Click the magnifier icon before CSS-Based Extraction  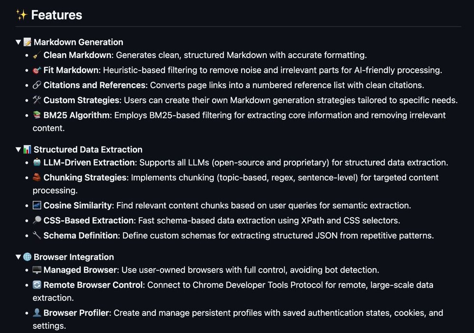pos(37,220)
